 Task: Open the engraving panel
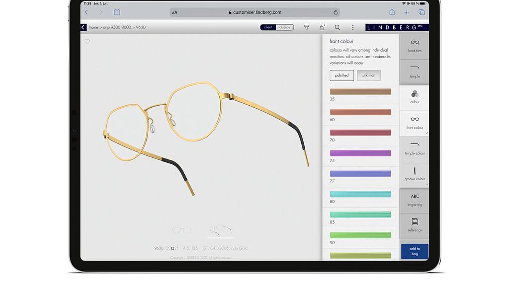(415, 200)
